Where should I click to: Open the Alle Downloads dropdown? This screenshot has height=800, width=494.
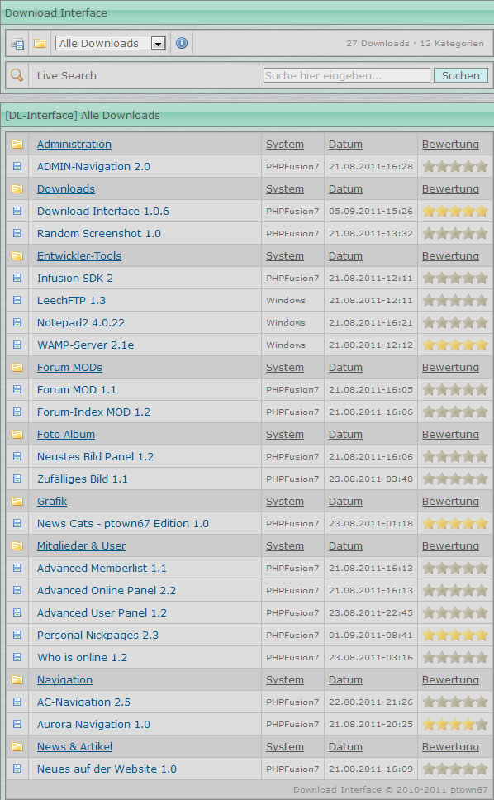pos(110,43)
